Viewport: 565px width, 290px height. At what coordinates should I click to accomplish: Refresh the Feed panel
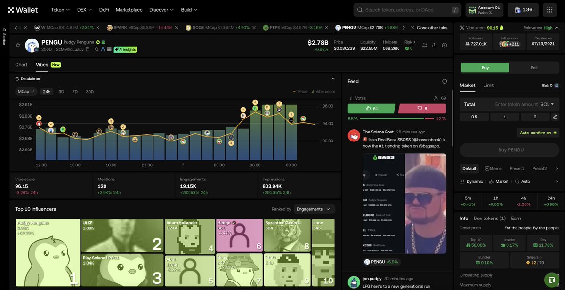444,81
